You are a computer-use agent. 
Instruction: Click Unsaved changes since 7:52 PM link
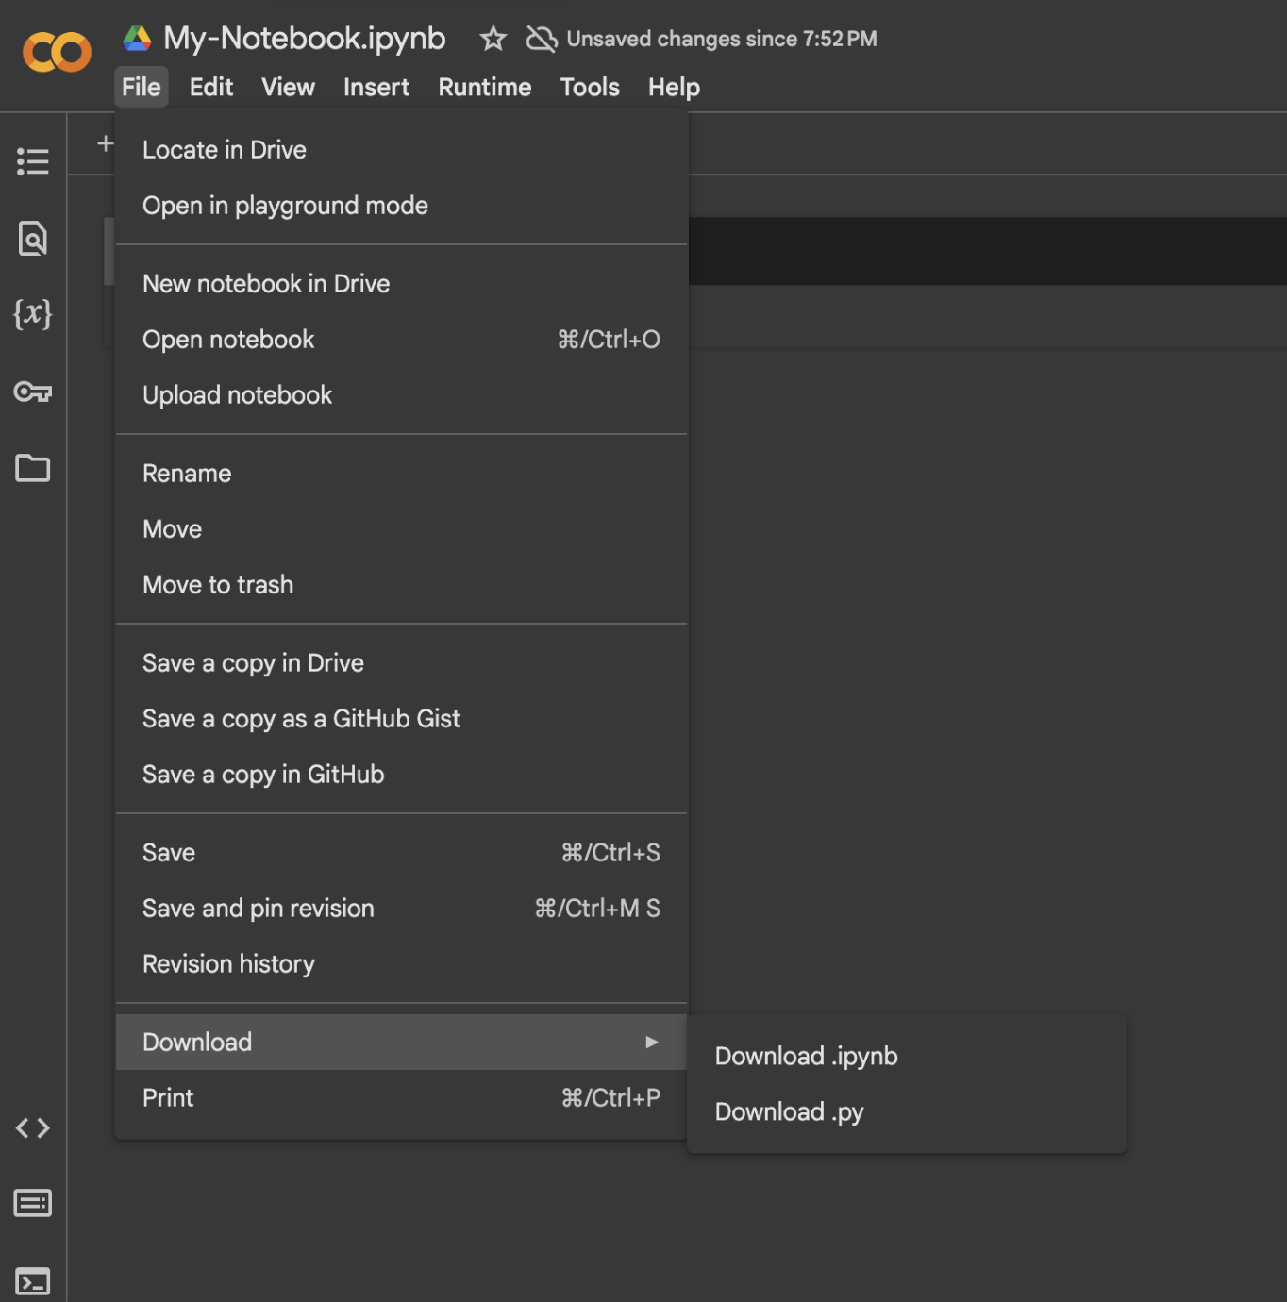(x=721, y=39)
